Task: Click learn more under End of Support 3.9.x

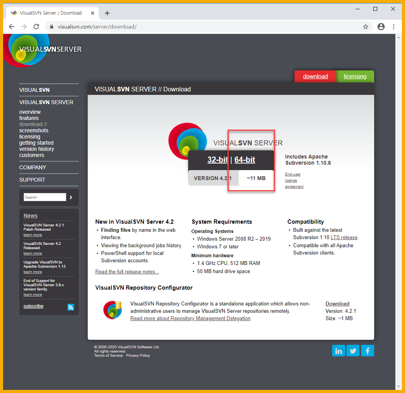Action: [x=33, y=295]
